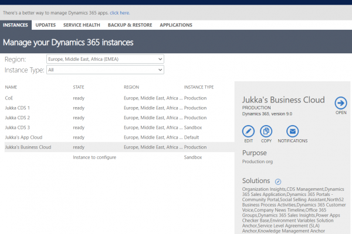The width and height of the screenshot is (352, 234).
Task: Open the Notifications envelope icon
Action: (x=293, y=131)
